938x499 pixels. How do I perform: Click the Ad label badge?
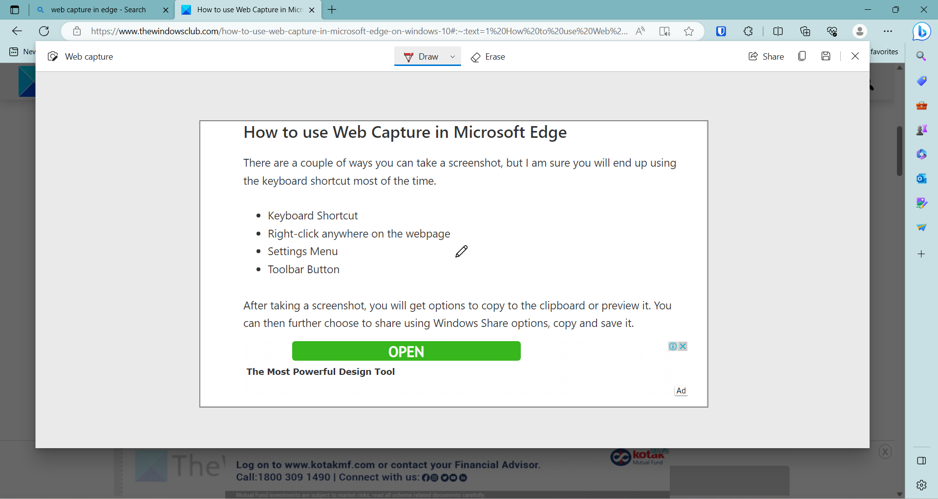(x=681, y=391)
